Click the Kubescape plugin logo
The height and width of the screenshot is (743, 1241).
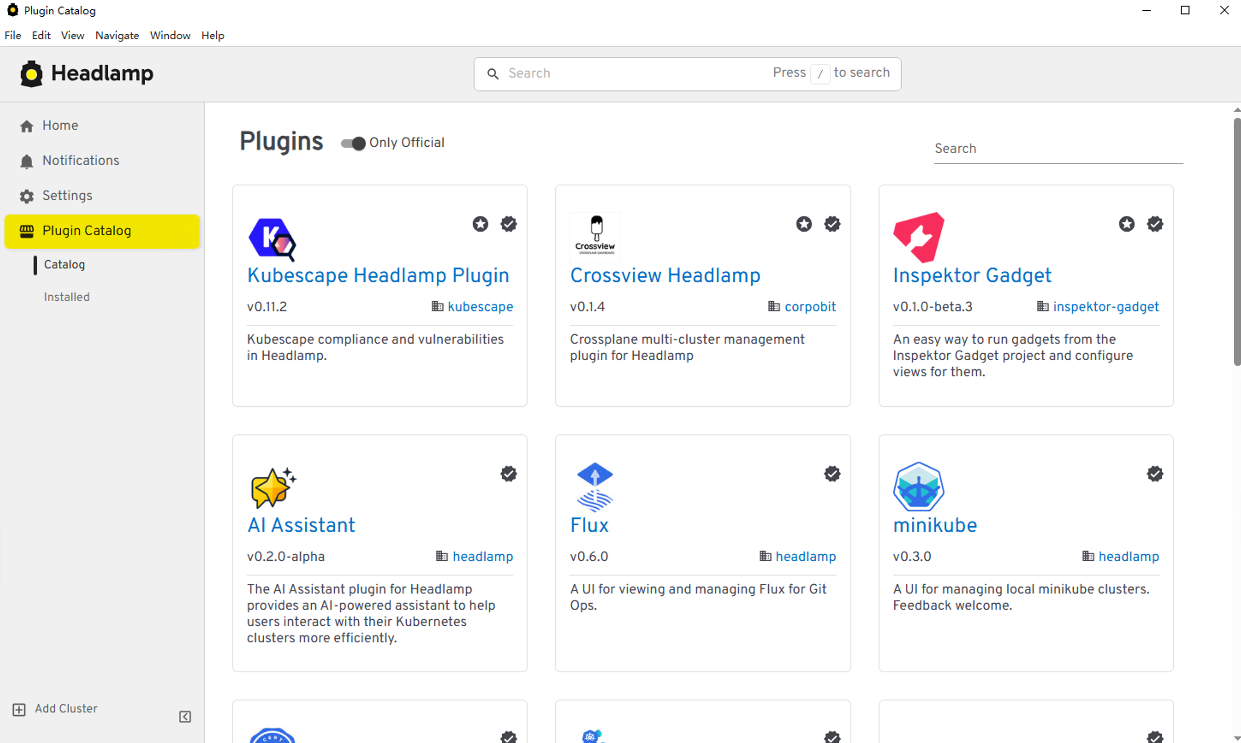coord(272,239)
